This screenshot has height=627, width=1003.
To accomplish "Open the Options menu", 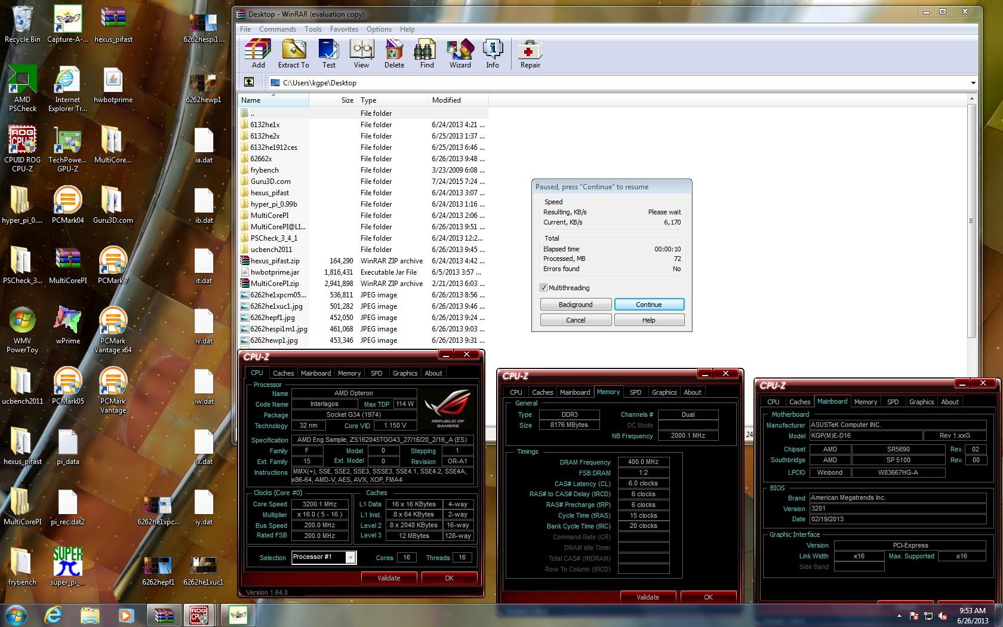I will [379, 29].
